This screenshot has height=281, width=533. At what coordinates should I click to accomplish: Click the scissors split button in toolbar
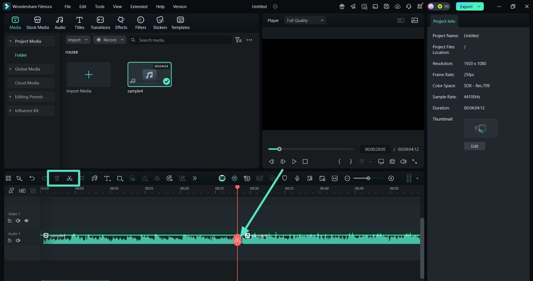69,178
